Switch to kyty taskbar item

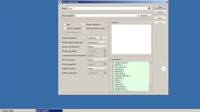[x=22, y=111]
